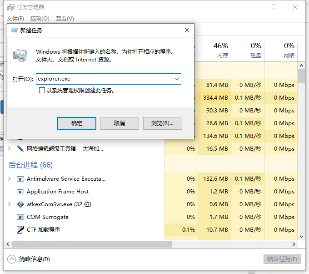Open the 打开 combo box dropdown arrow
Viewport: 309px width, 274px height.
tap(177, 79)
